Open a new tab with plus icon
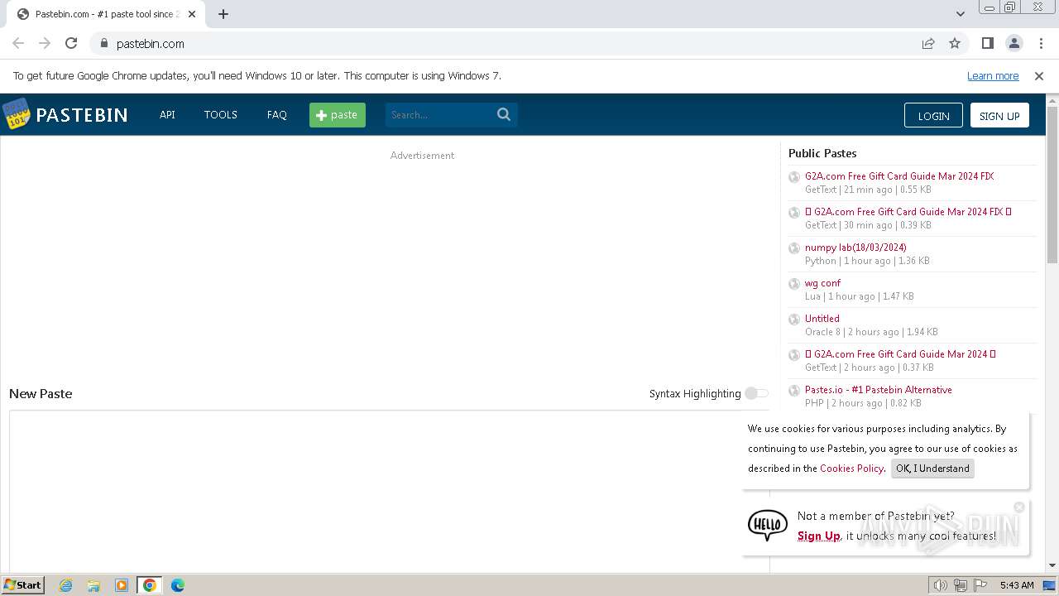The width and height of the screenshot is (1059, 596). 223,14
